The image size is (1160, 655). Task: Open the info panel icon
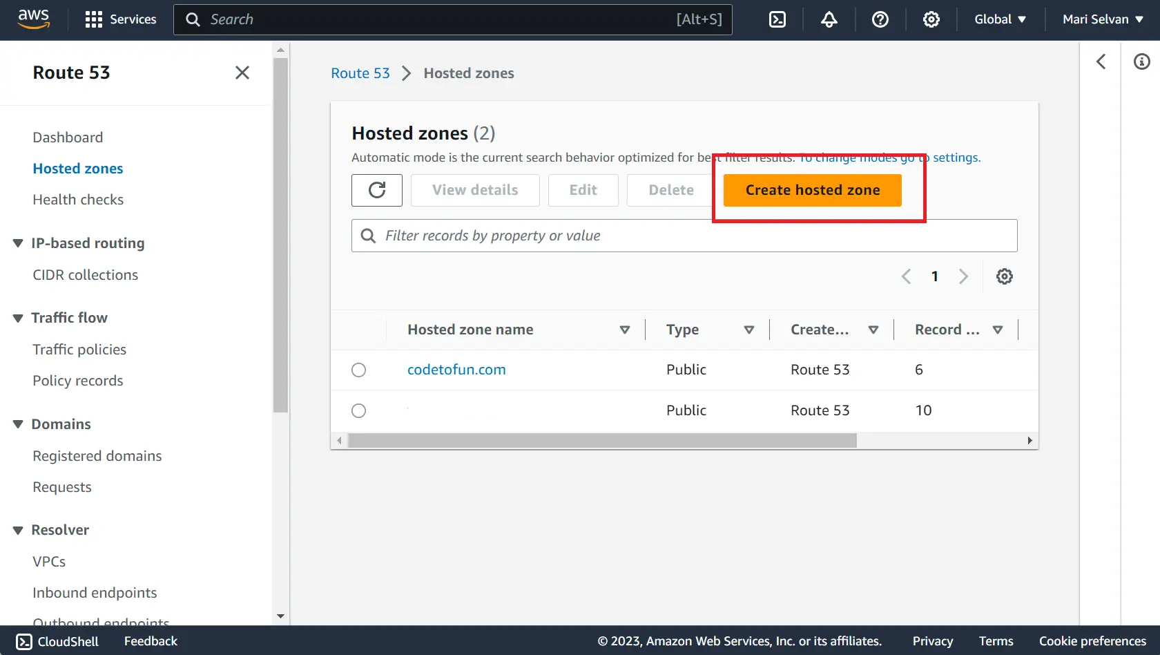click(1142, 61)
